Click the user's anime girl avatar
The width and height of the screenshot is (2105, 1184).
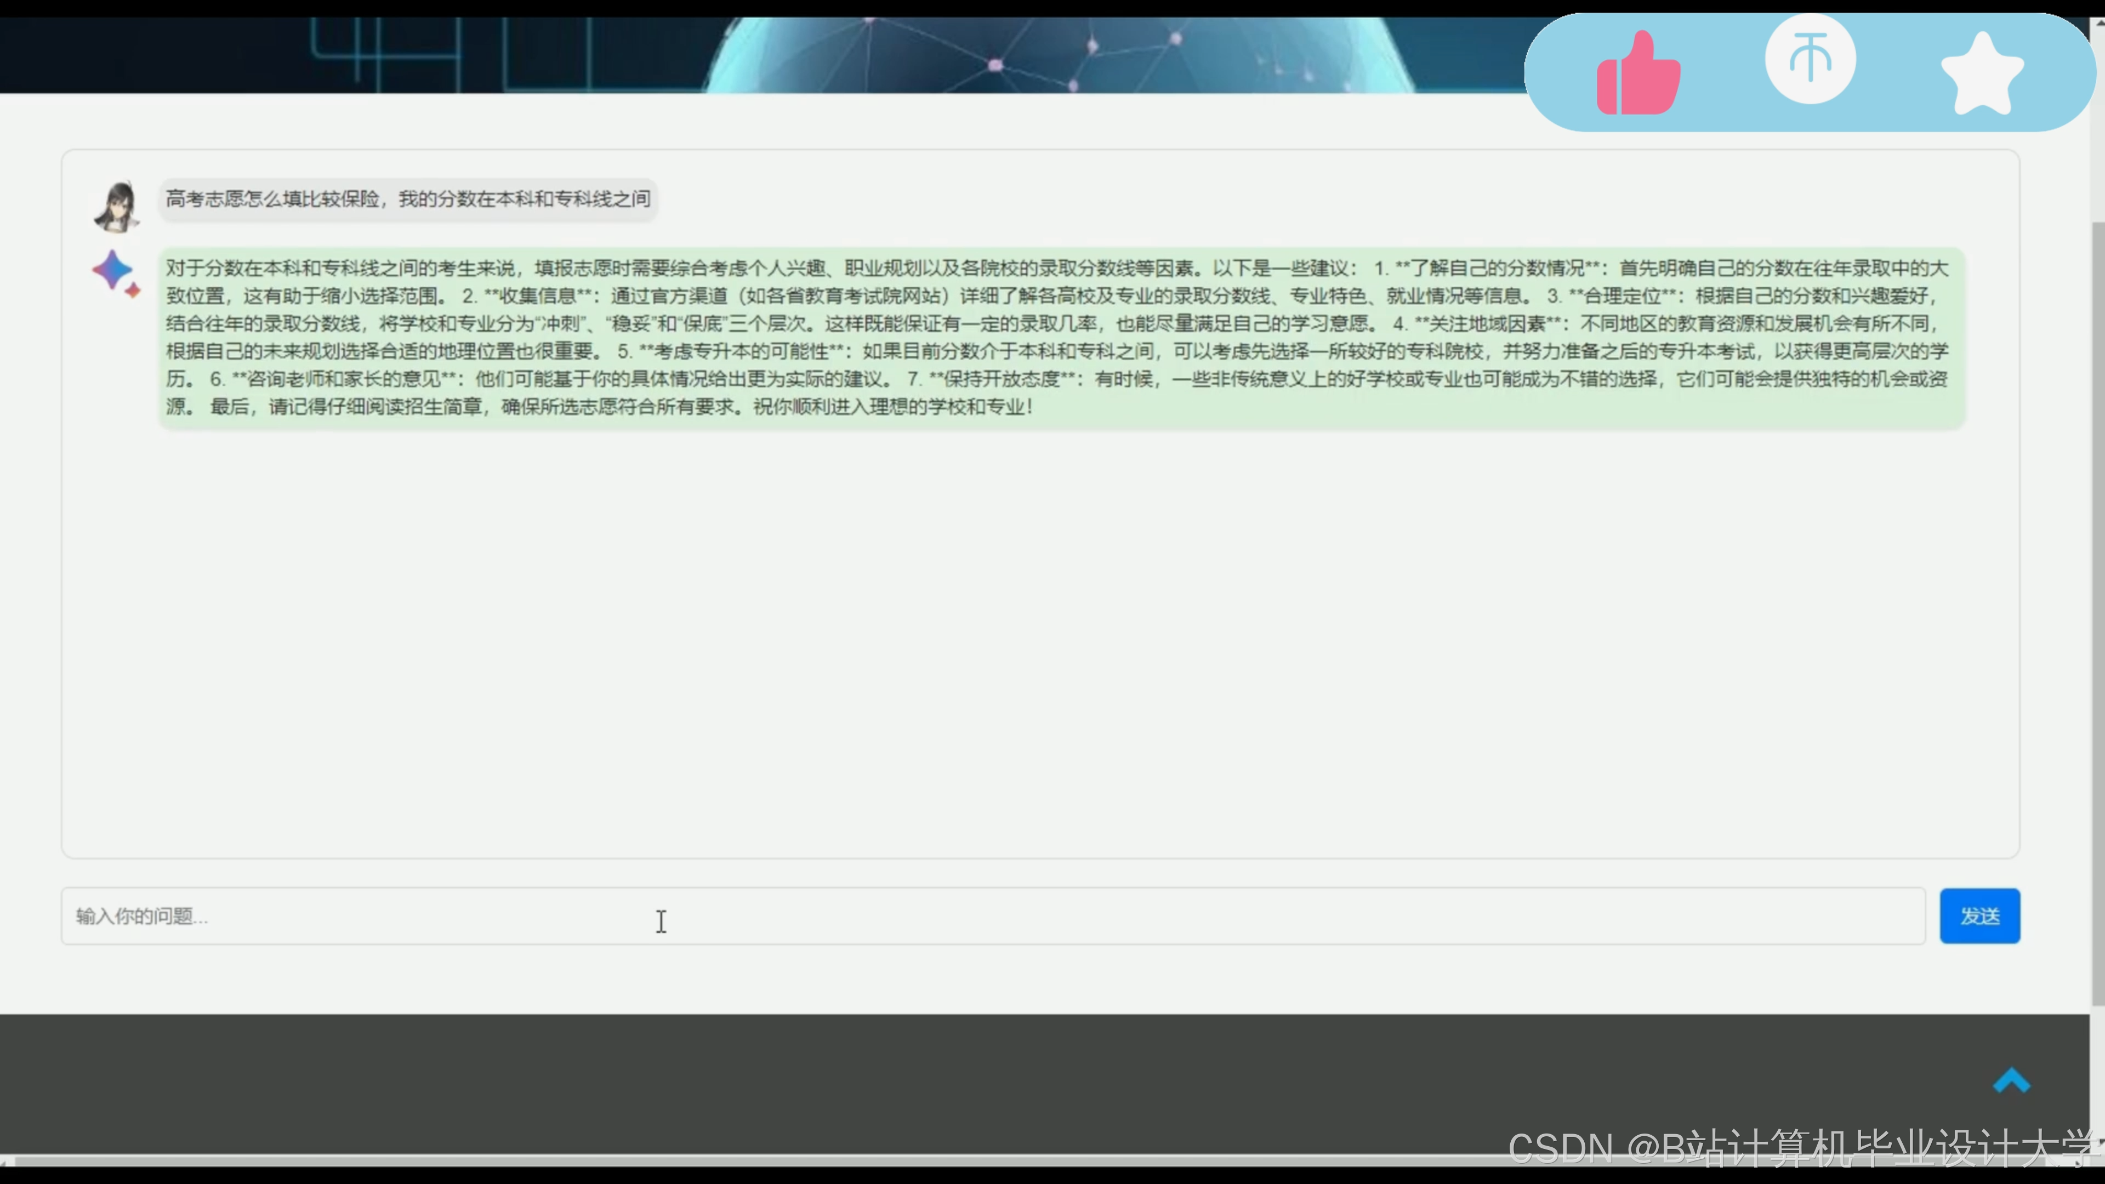point(117,206)
